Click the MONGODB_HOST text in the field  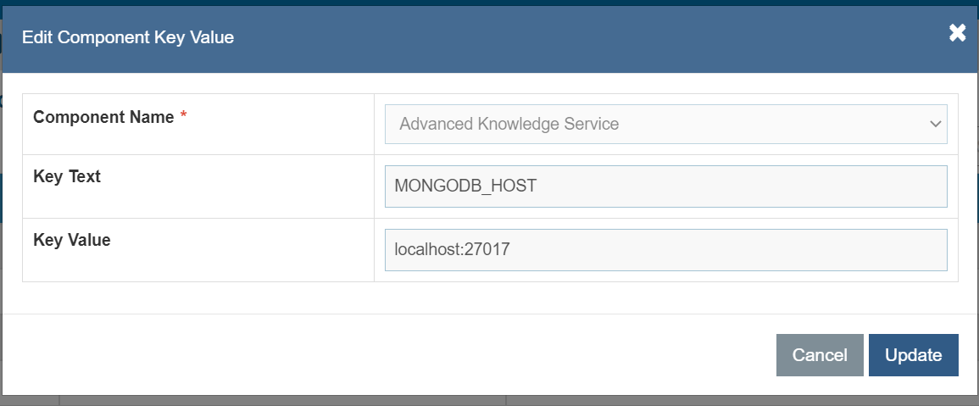pyautogui.click(x=465, y=186)
